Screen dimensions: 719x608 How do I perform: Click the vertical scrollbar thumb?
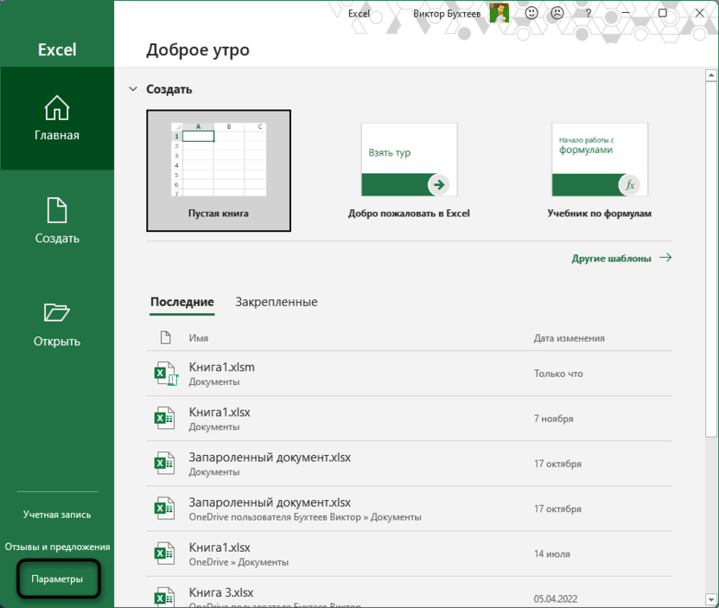click(x=710, y=259)
